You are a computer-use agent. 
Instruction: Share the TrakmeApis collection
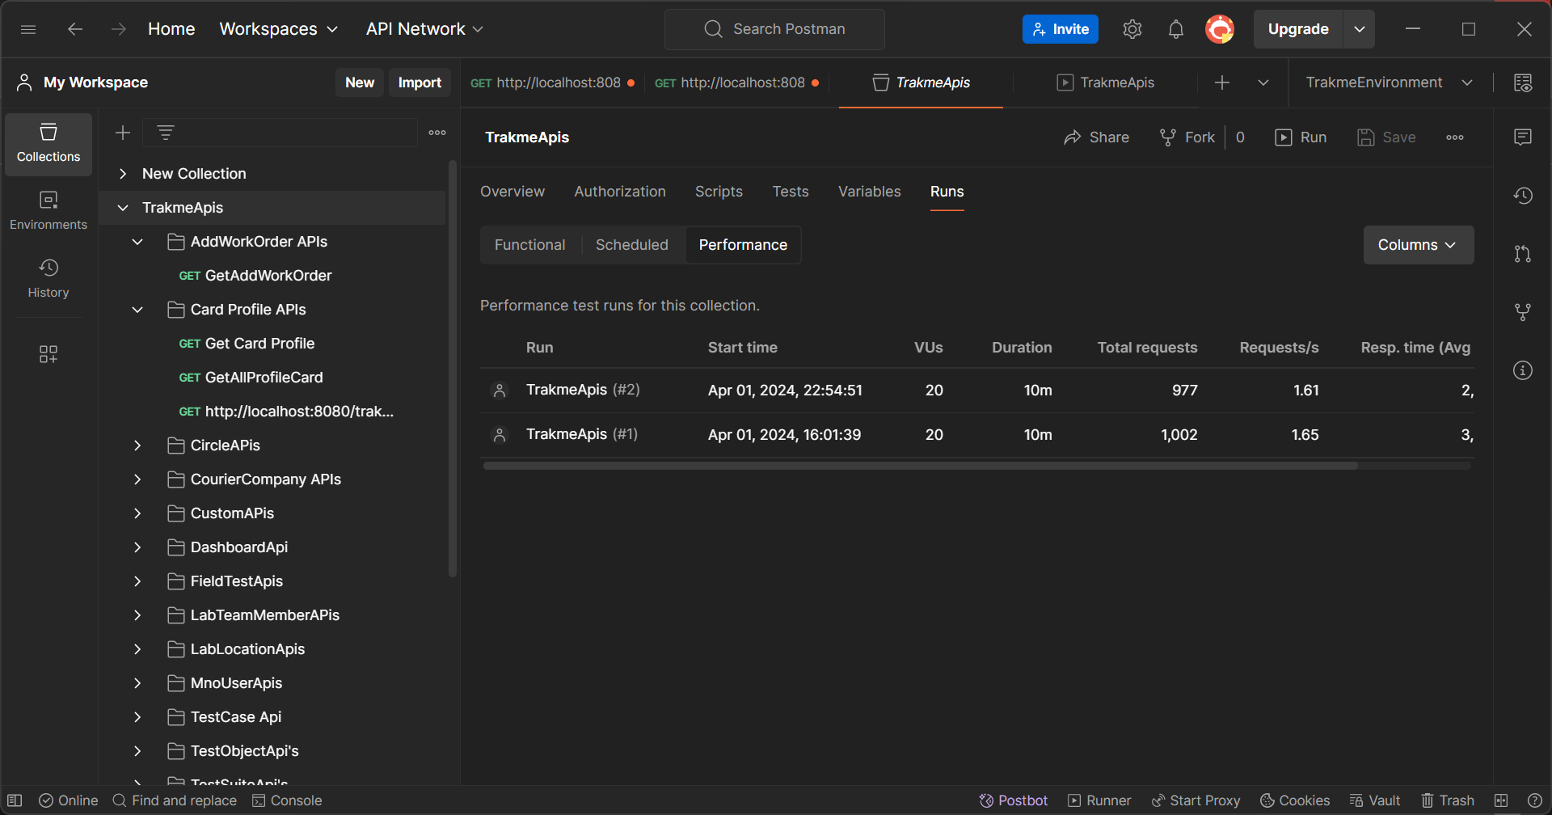point(1096,137)
